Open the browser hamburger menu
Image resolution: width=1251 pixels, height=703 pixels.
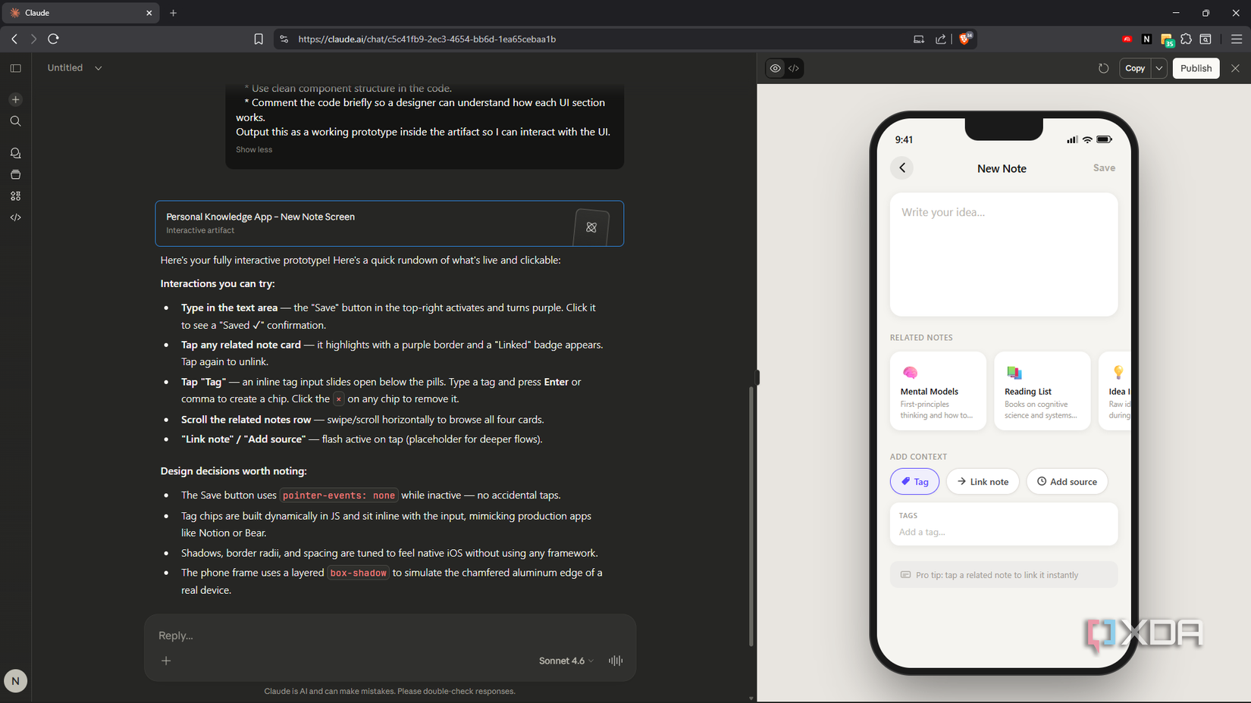1237,39
